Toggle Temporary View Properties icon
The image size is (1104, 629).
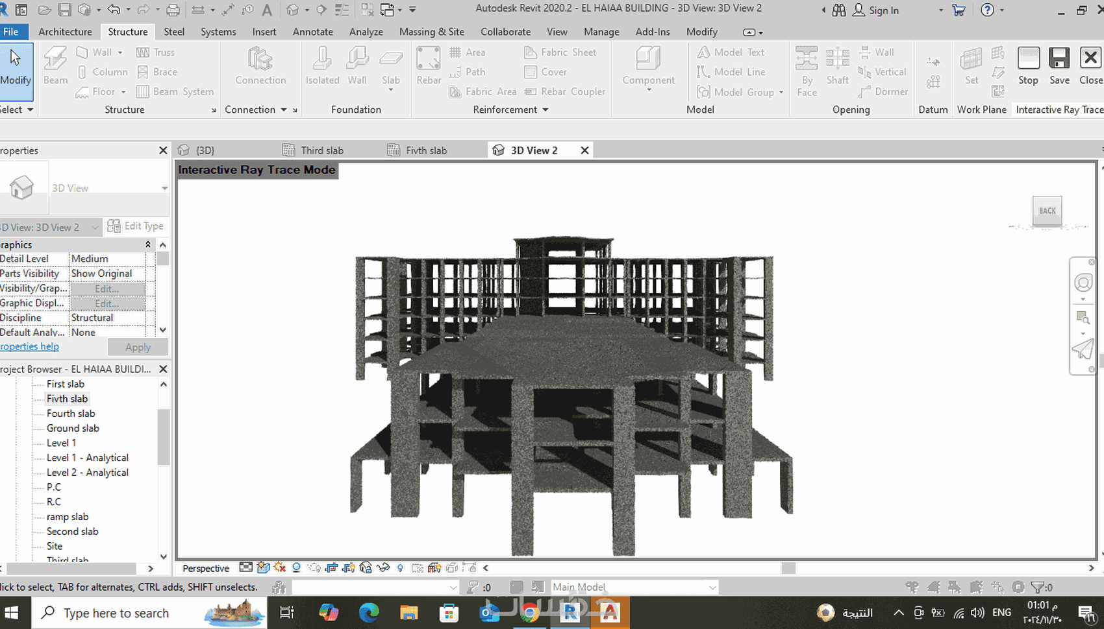(418, 568)
